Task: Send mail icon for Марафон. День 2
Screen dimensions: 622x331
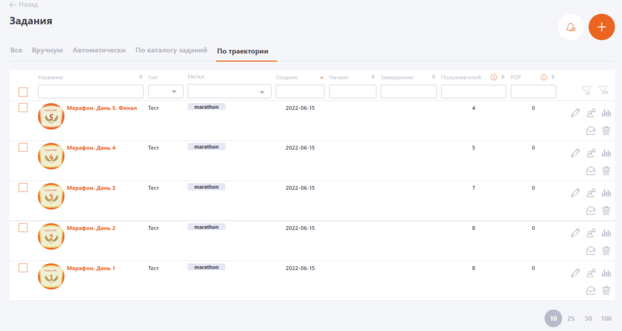Action: 590,251
